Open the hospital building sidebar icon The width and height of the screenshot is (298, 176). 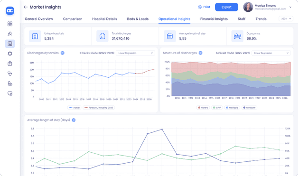click(x=10, y=44)
